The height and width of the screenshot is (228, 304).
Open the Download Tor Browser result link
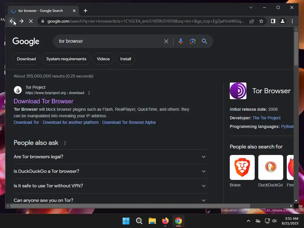pos(43,101)
